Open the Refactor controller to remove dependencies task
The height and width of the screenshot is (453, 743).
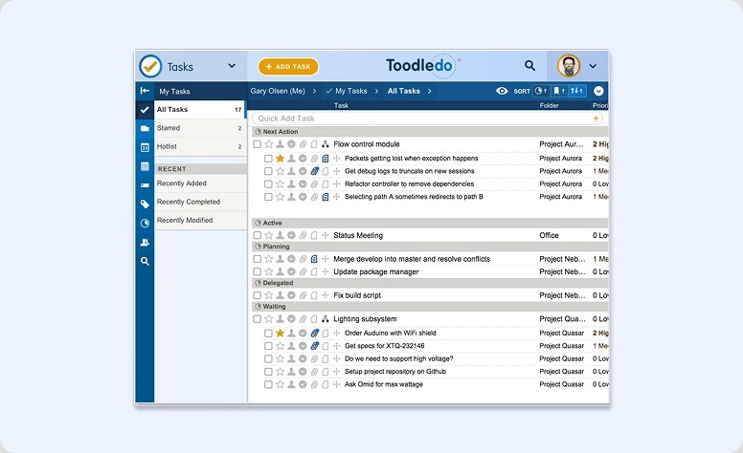(x=410, y=183)
